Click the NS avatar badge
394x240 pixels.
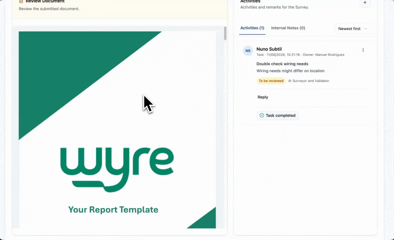248,51
